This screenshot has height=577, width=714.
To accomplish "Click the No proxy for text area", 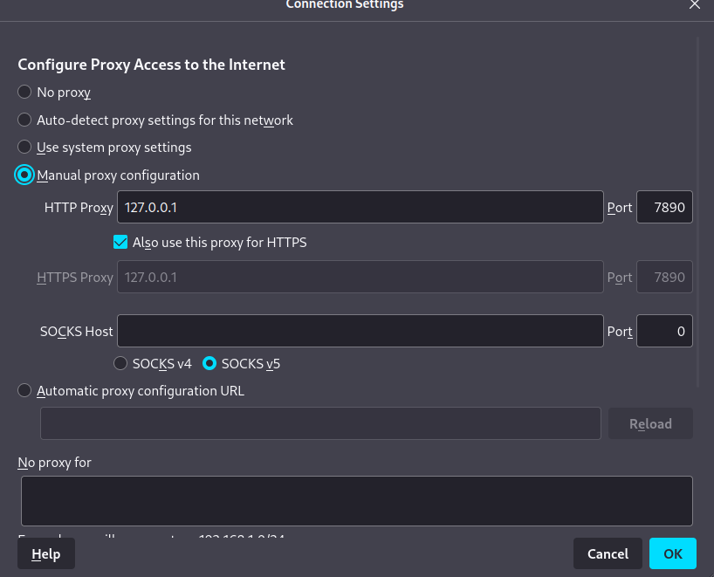I will point(356,500).
